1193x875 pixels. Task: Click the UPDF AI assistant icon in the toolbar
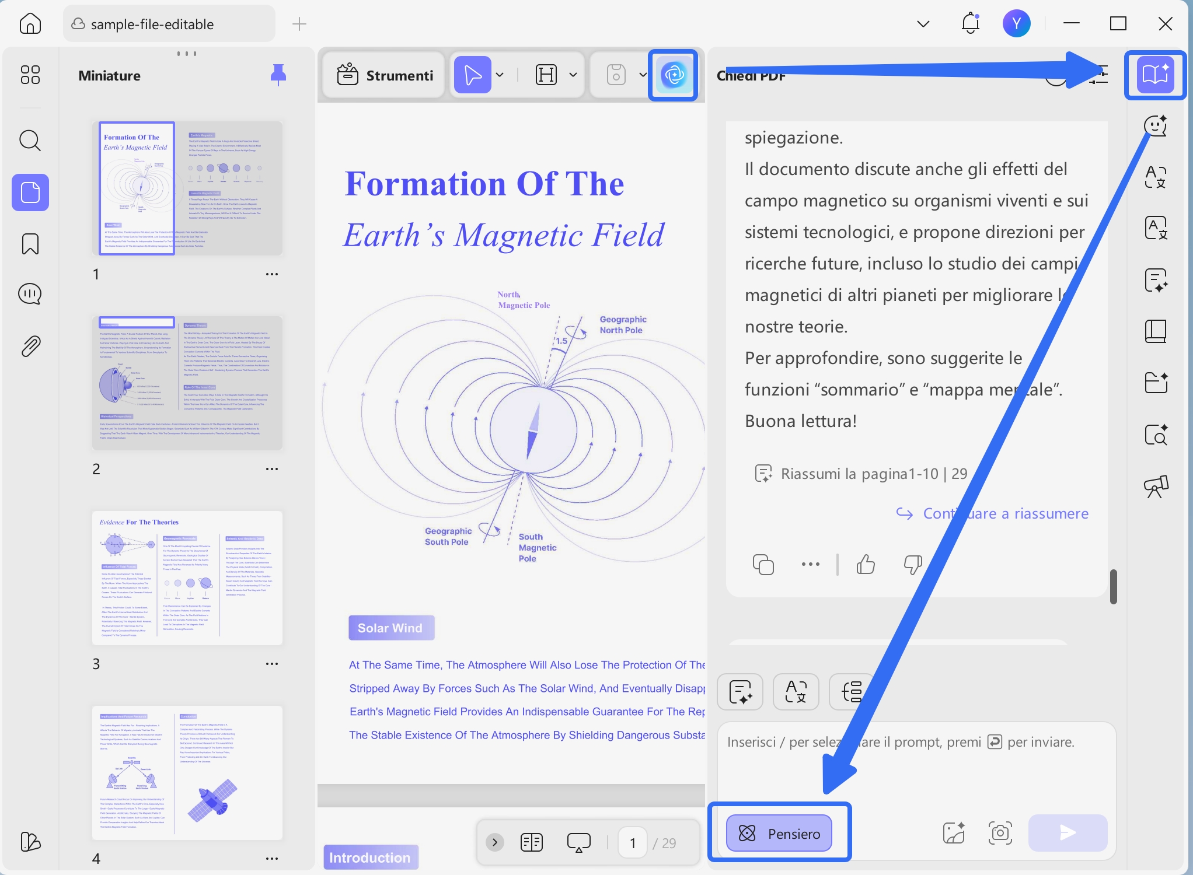point(674,75)
